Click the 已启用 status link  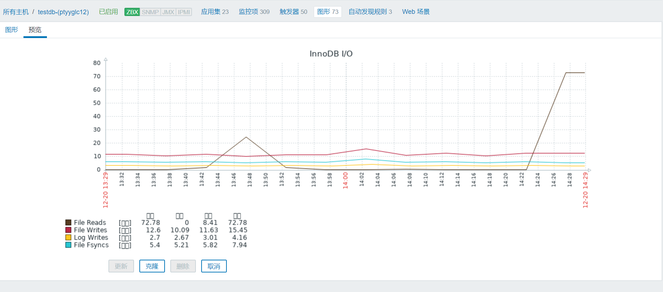click(x=108, y=12)
